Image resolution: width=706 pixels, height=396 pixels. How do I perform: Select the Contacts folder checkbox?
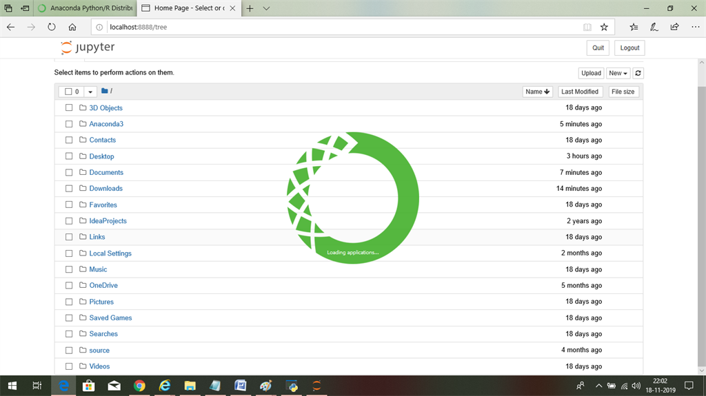click(69, 140)
